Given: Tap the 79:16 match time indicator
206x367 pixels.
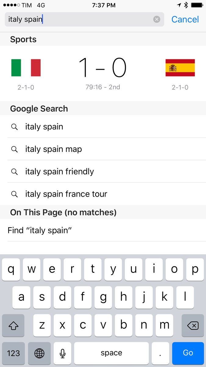Looking at the screenshot, I should 102,87.
